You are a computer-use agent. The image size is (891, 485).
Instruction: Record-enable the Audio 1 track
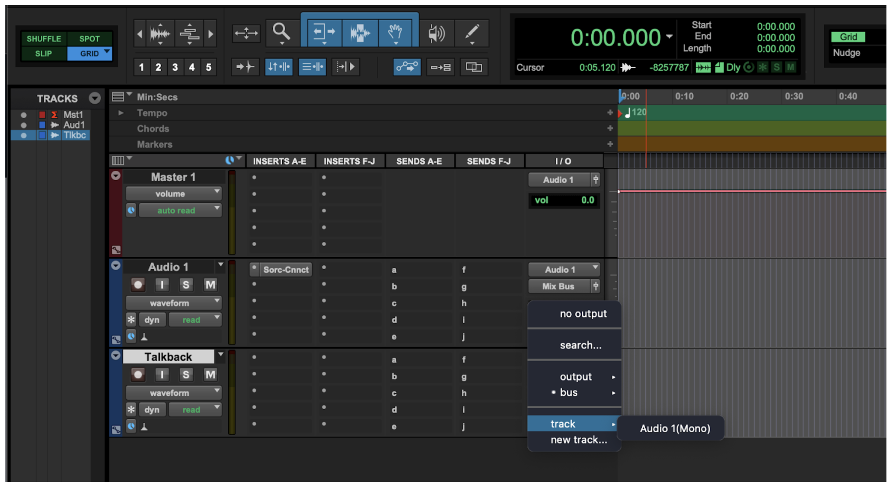tap(138, 285)
